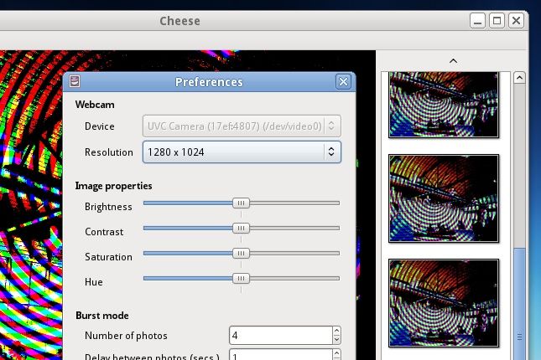Click the Burst mode heading
Viewport: 541px width, 360px height.
102,316
